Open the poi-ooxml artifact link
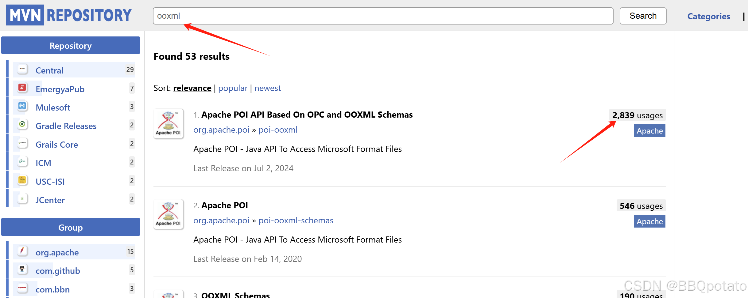The image size is (748, 298). pyautogui.click(x=278, y=130)
